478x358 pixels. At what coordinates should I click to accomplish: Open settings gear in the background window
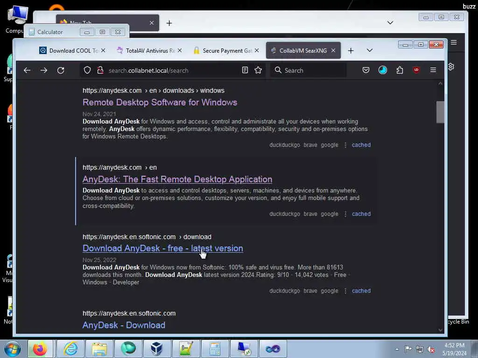pos(451,67)
